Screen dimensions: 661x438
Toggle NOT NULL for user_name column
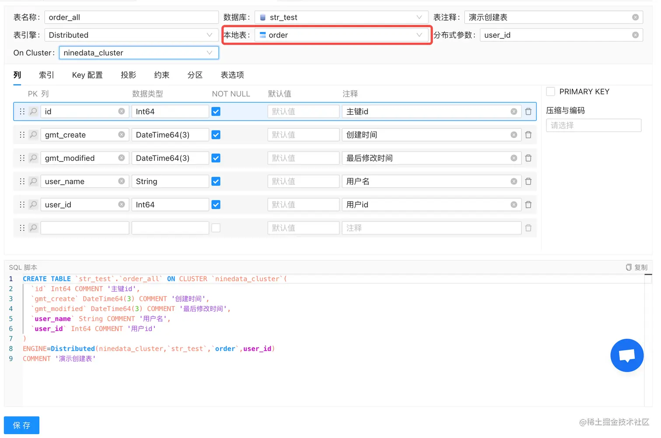point(216,181)
